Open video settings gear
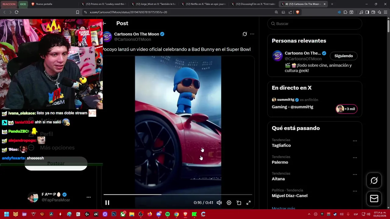This screenshot has height=219, width=390. [x=229, y=203]
